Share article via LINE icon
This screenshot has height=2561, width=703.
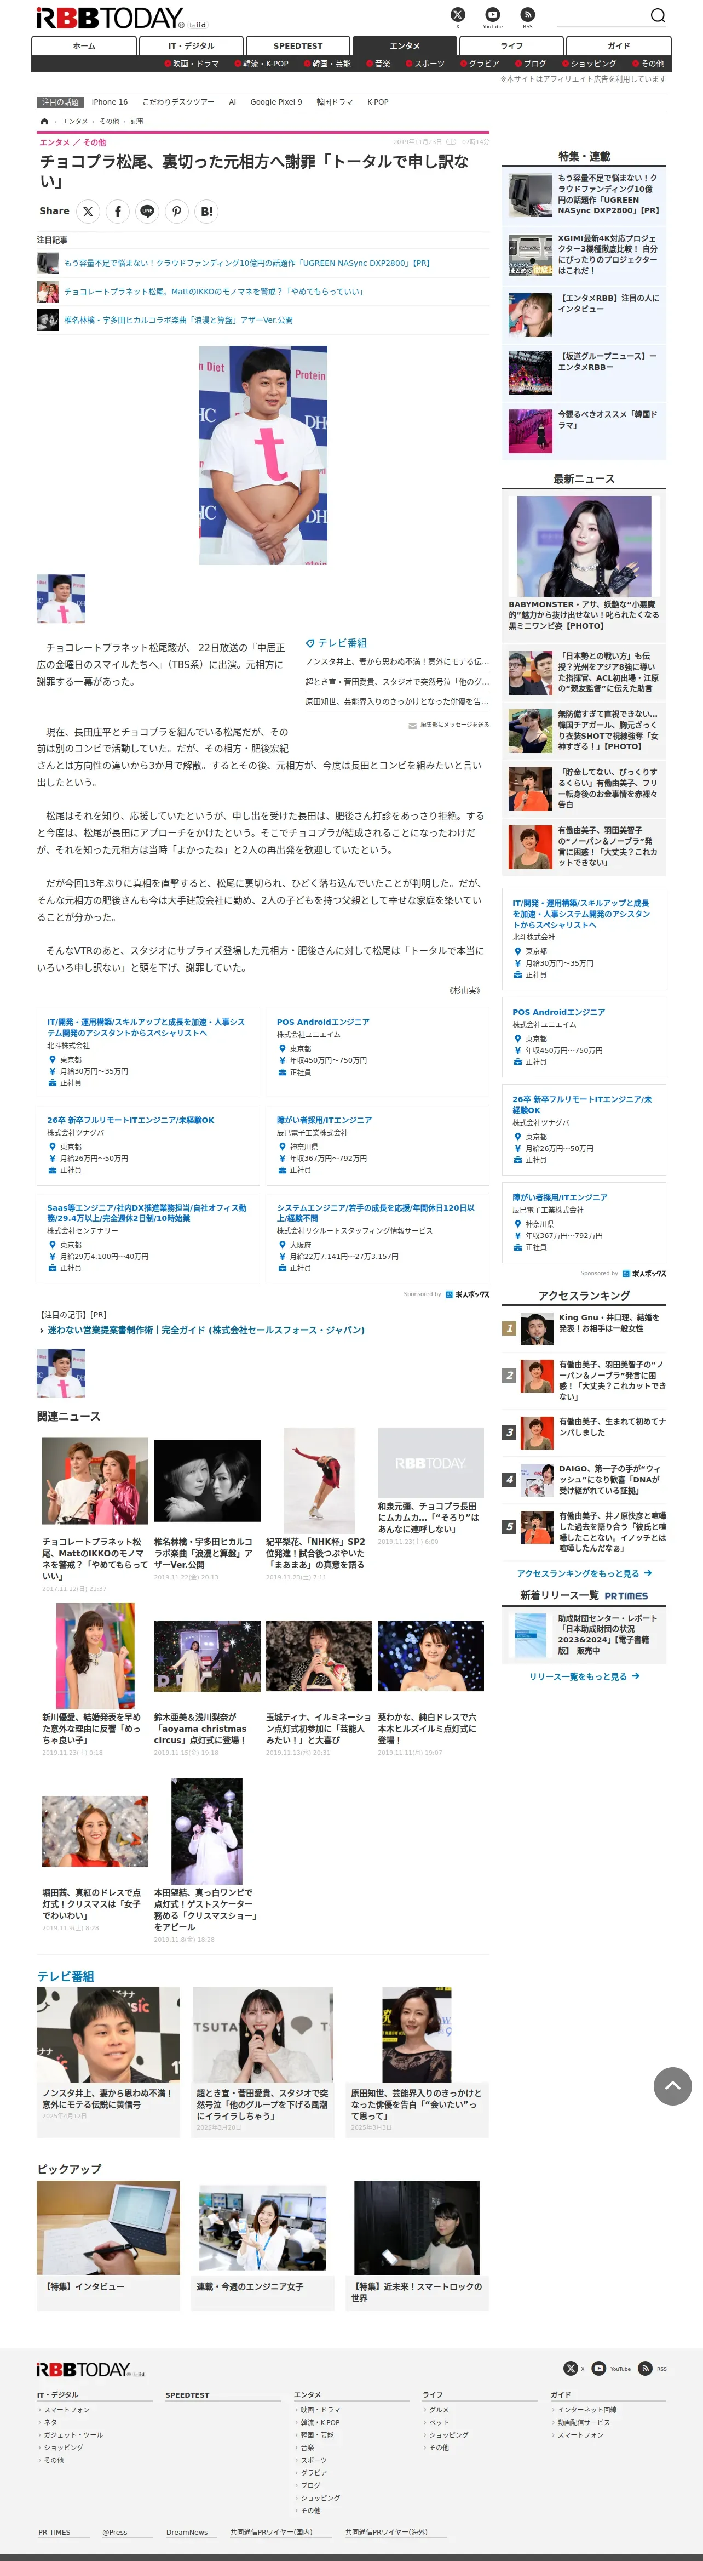tap(147, 211)
